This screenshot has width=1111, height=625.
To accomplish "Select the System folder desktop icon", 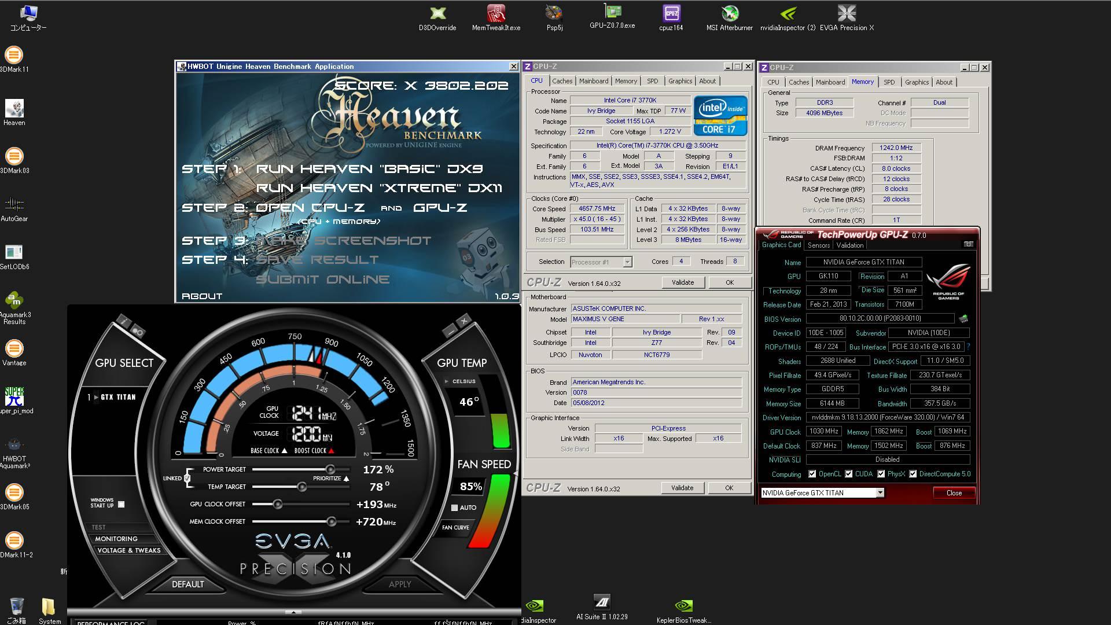I will tap(49, 611).
